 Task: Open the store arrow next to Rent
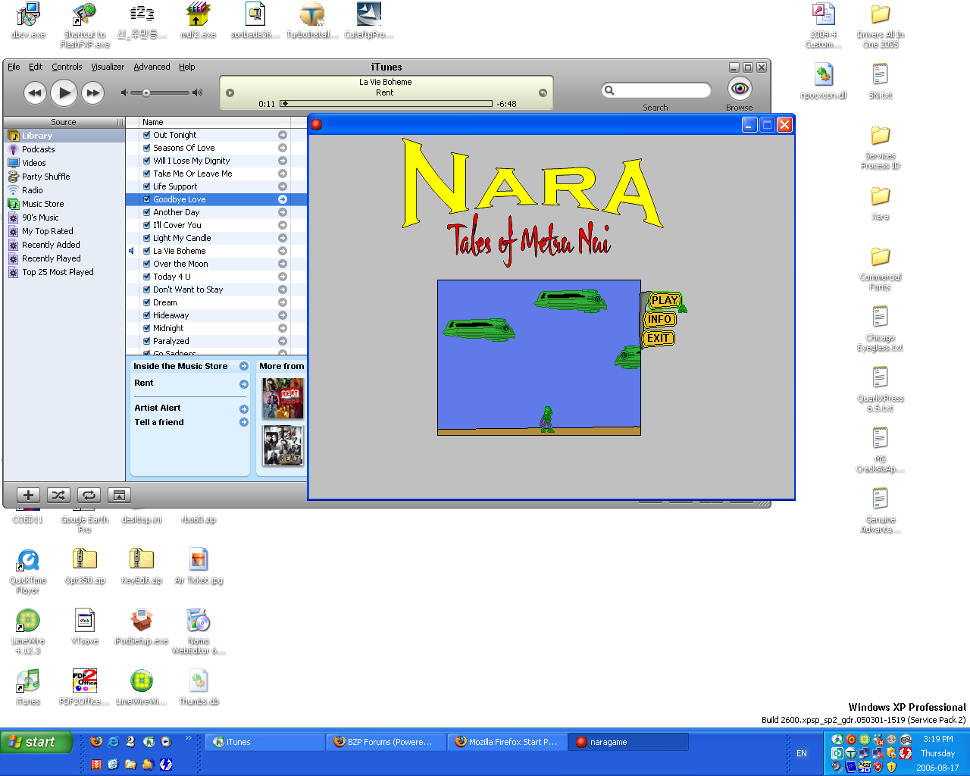tap(243, 384)
